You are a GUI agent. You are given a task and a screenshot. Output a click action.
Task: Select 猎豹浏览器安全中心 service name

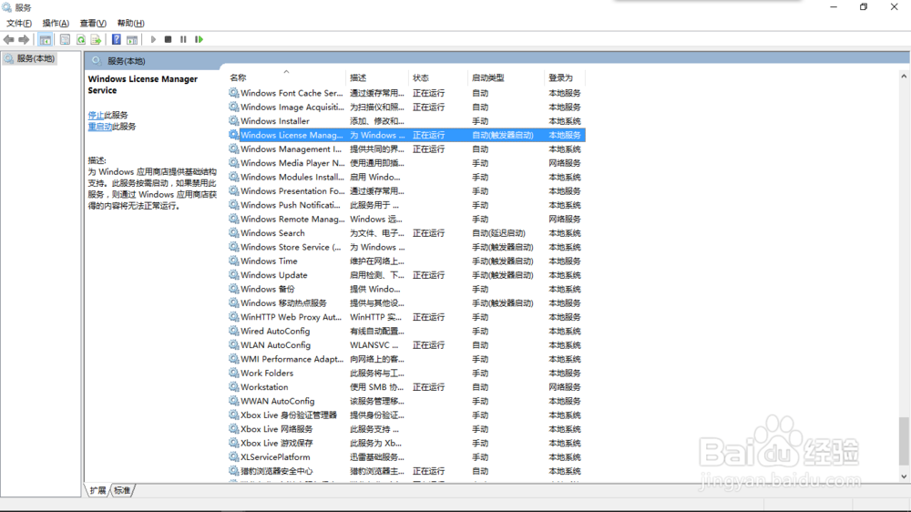277,471
